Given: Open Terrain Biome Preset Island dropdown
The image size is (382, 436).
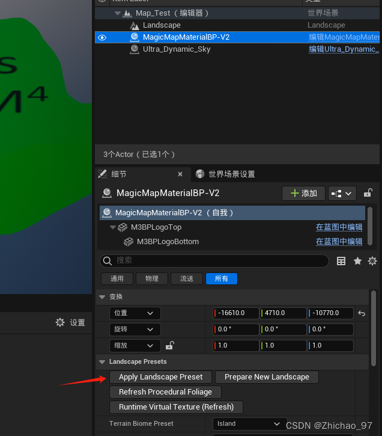Looking at the screenshot, I should [x=250, y=424].
